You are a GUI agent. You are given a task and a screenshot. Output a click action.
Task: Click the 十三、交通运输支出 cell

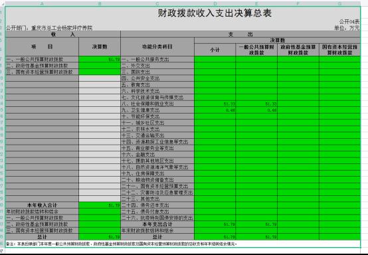tap(157, 135)
